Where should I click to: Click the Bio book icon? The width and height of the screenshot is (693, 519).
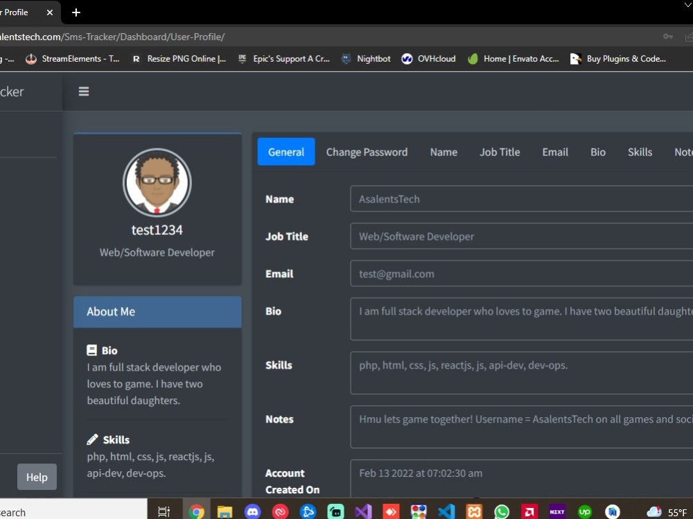coord(91,351)
